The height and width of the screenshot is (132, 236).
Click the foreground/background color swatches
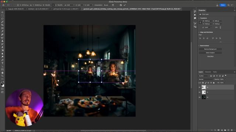[x=3, y=85]
